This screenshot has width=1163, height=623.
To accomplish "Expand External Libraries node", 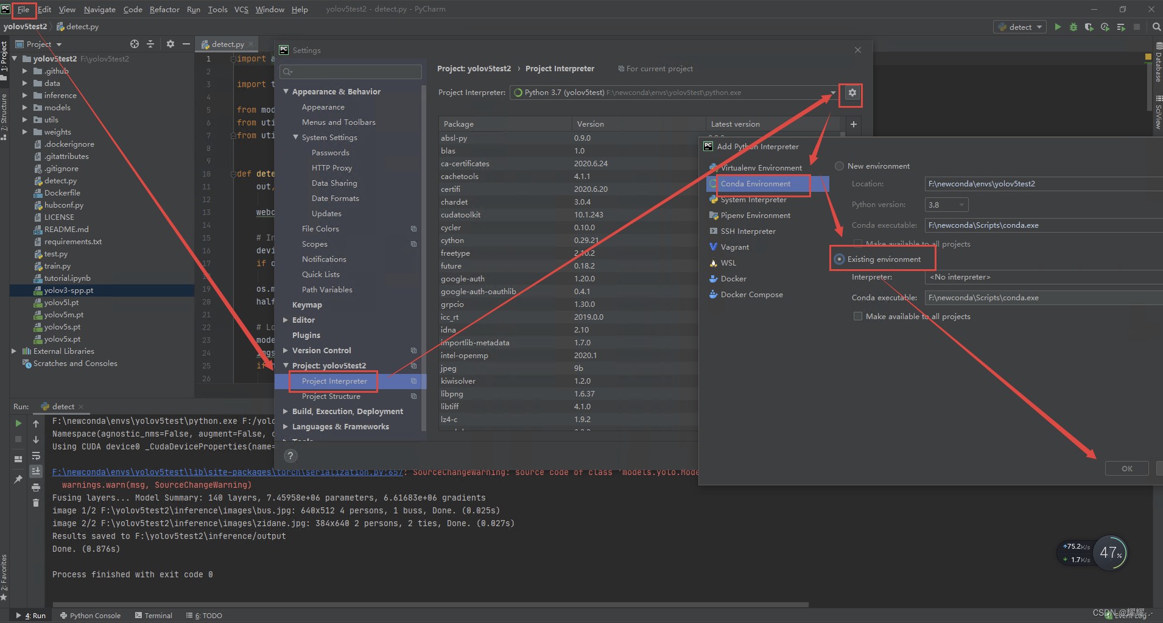I will (14, 351).
